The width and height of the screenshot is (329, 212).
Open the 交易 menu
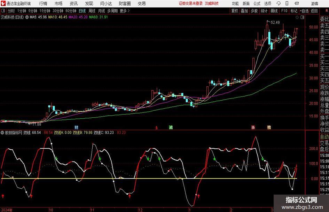(x=142, y=3)
